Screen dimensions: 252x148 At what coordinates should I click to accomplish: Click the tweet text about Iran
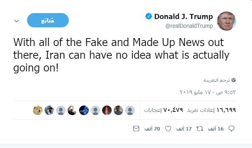coord(121,55)
